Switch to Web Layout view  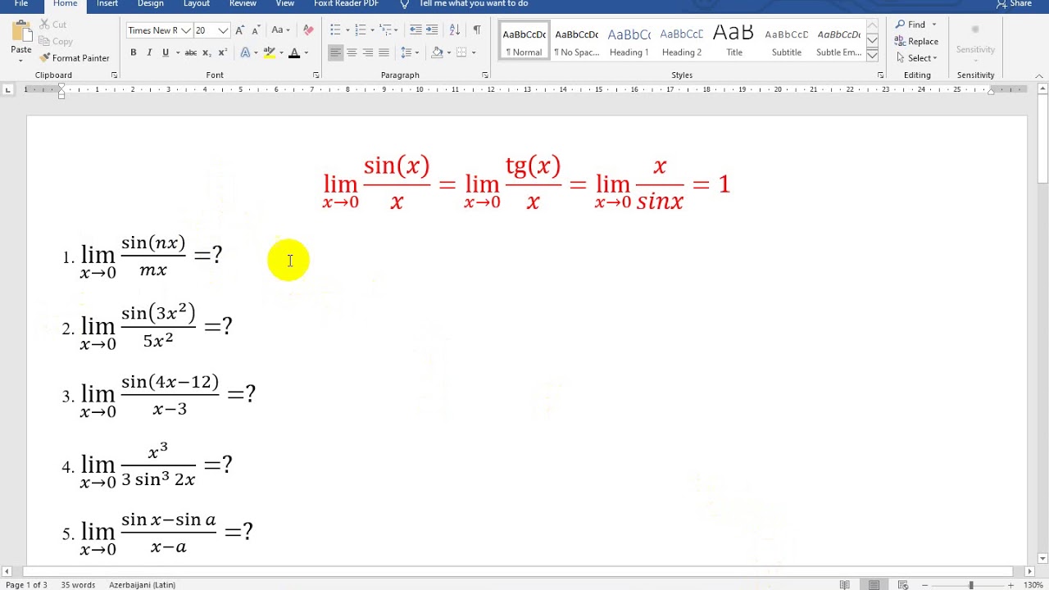click(903, 585)
